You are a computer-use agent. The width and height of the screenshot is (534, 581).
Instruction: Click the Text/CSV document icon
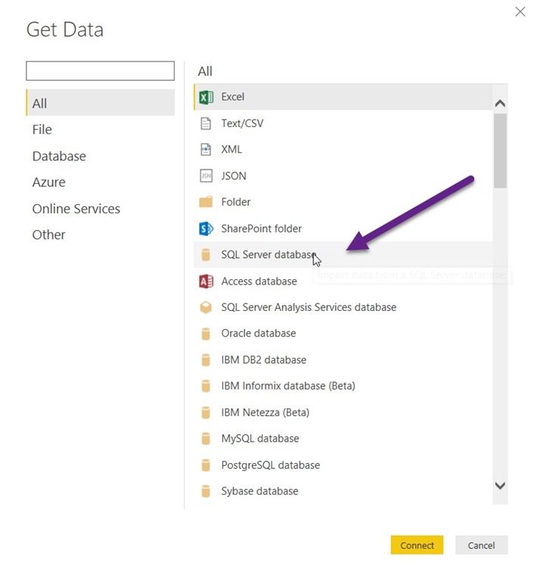pyautogui.click(x=206, y=123)
